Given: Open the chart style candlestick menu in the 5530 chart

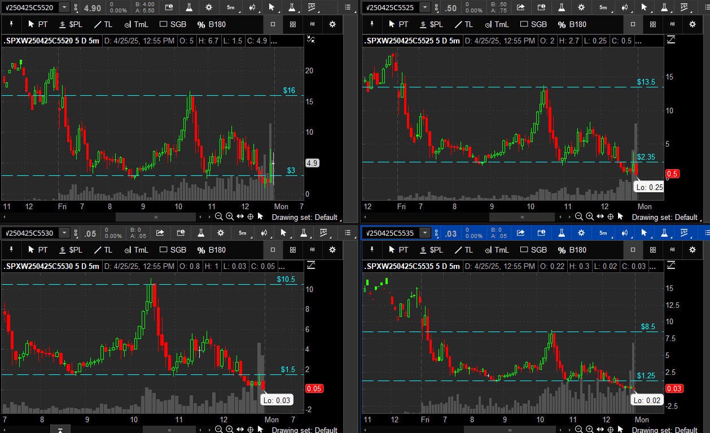Looking at the screenshot, I should [x=263, y=233].
